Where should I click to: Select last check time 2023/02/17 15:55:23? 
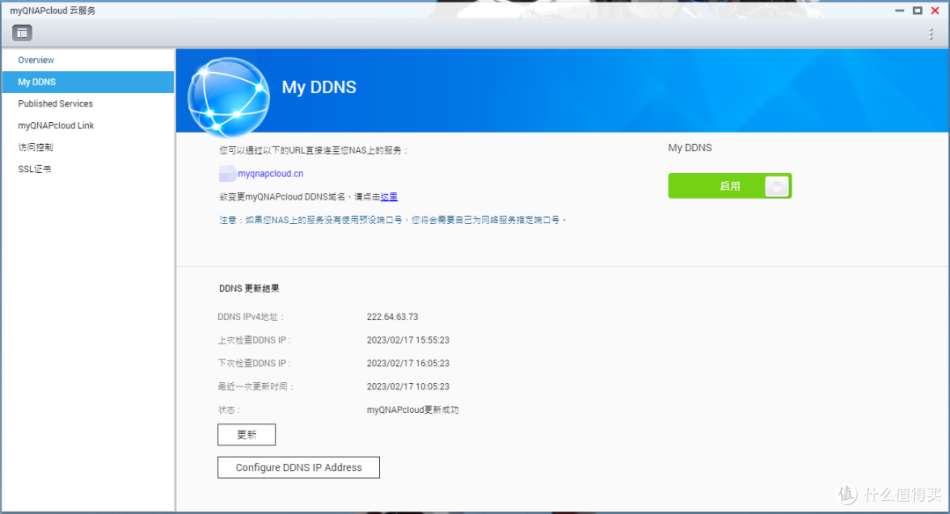[x=408, y=340]
